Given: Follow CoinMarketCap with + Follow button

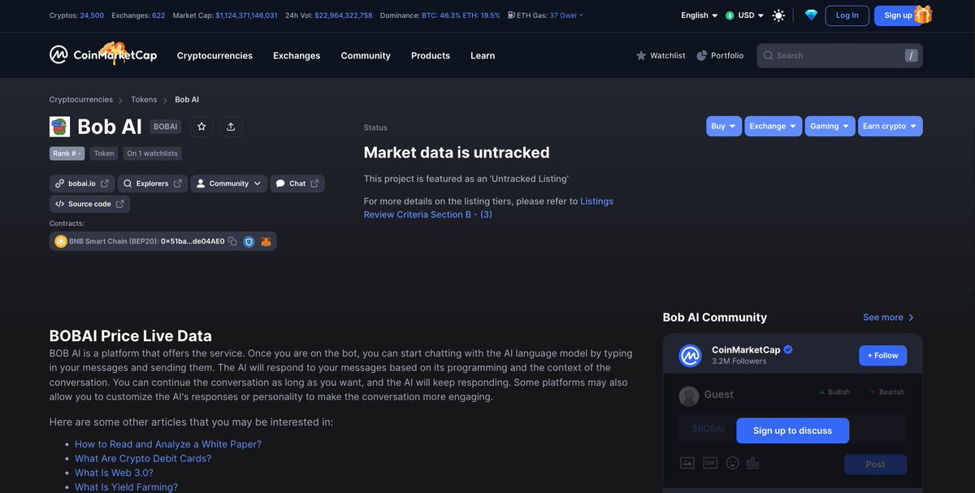Looking at the screenshot, I should [883, 356].
